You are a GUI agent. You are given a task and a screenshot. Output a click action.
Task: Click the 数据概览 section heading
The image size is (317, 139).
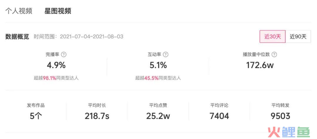[x=17, y=37]
